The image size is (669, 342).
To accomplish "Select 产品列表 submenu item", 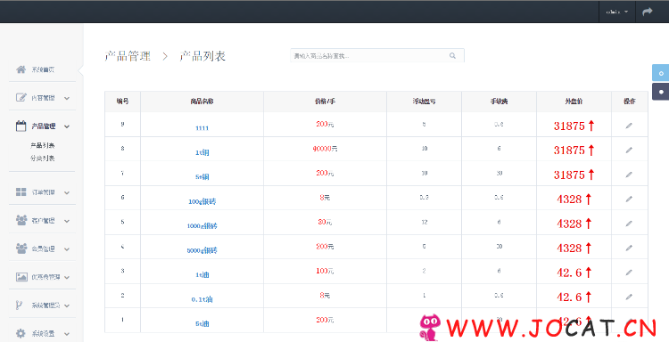I will (x=42, y=145).
